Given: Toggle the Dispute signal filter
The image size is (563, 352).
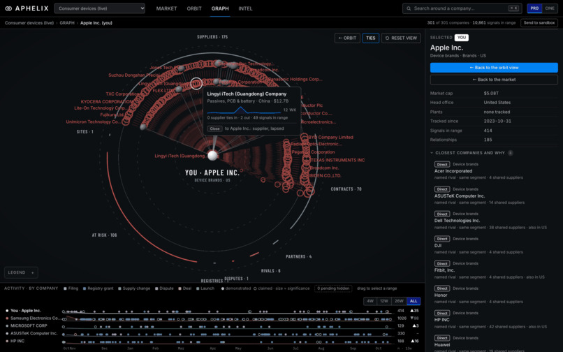Looking at the screenshot, I should 164,288.
